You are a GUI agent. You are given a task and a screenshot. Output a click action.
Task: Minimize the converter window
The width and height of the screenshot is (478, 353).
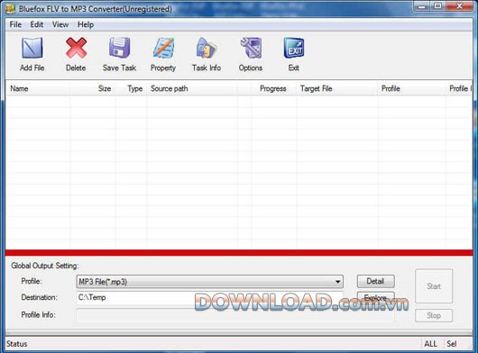click(x=422, y=6)
